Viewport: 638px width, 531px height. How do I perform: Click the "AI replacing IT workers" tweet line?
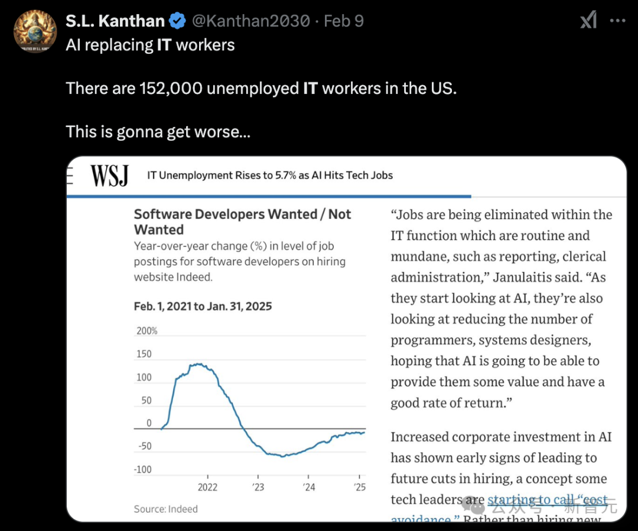150,45
